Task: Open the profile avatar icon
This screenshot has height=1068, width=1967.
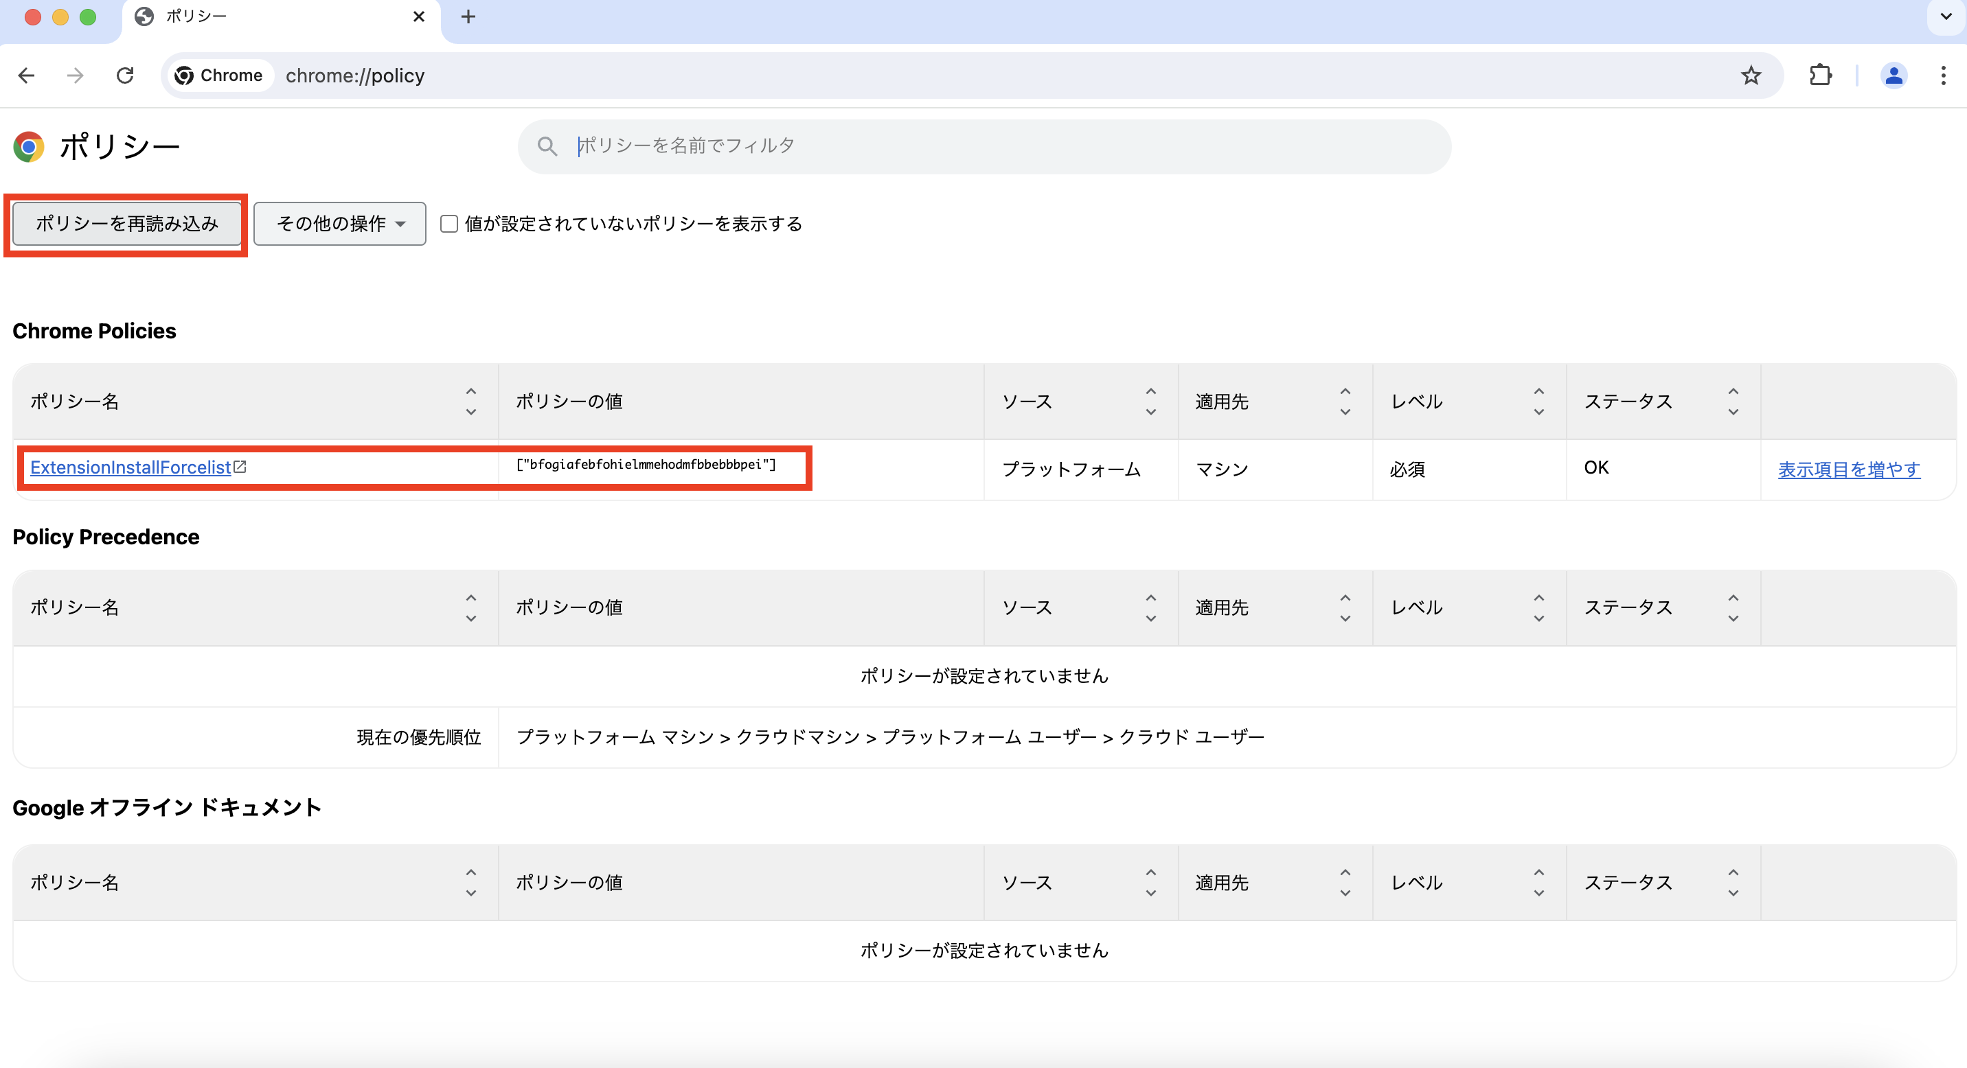Action: click(x=1894, y=76)
